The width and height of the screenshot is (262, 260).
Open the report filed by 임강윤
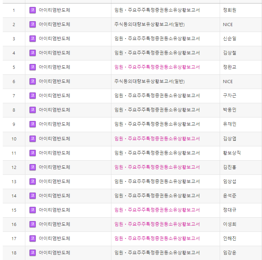(157, 252)
